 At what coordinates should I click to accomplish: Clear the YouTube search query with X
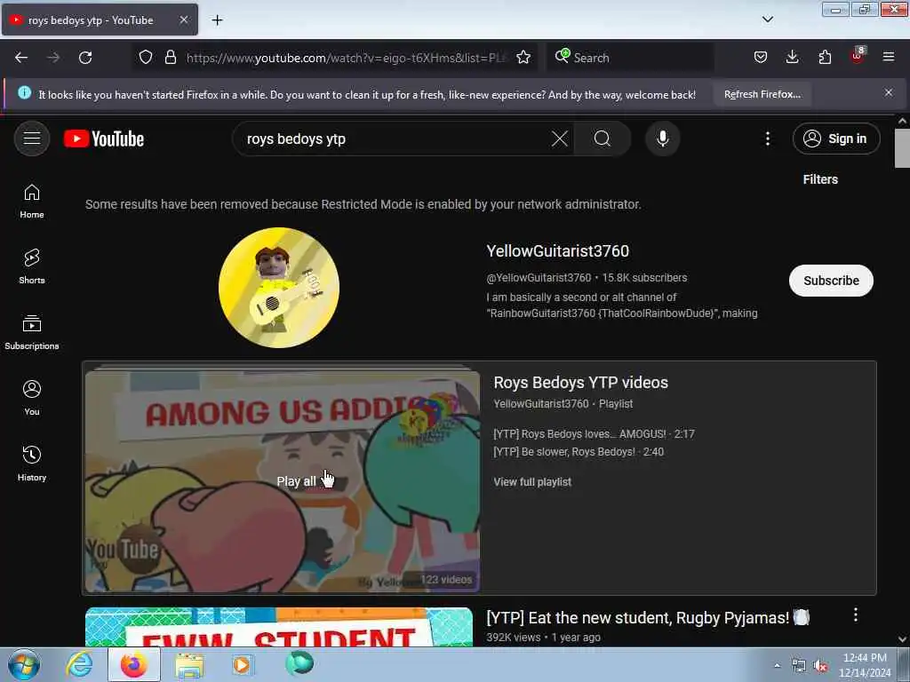[x=560, y=139]
